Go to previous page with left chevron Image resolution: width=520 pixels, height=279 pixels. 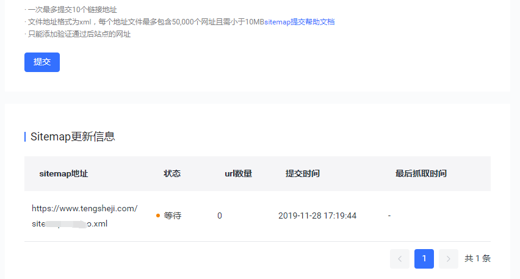(400, 259)
